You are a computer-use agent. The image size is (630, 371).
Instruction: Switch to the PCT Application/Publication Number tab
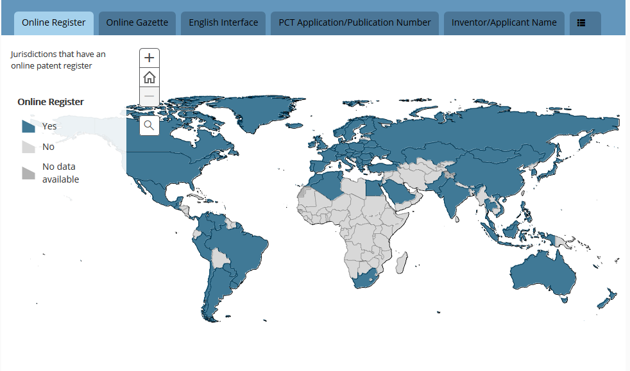[354, 22]
